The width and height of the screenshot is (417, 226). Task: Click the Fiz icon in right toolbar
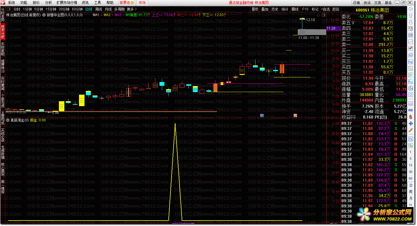(x=411, y=81)
